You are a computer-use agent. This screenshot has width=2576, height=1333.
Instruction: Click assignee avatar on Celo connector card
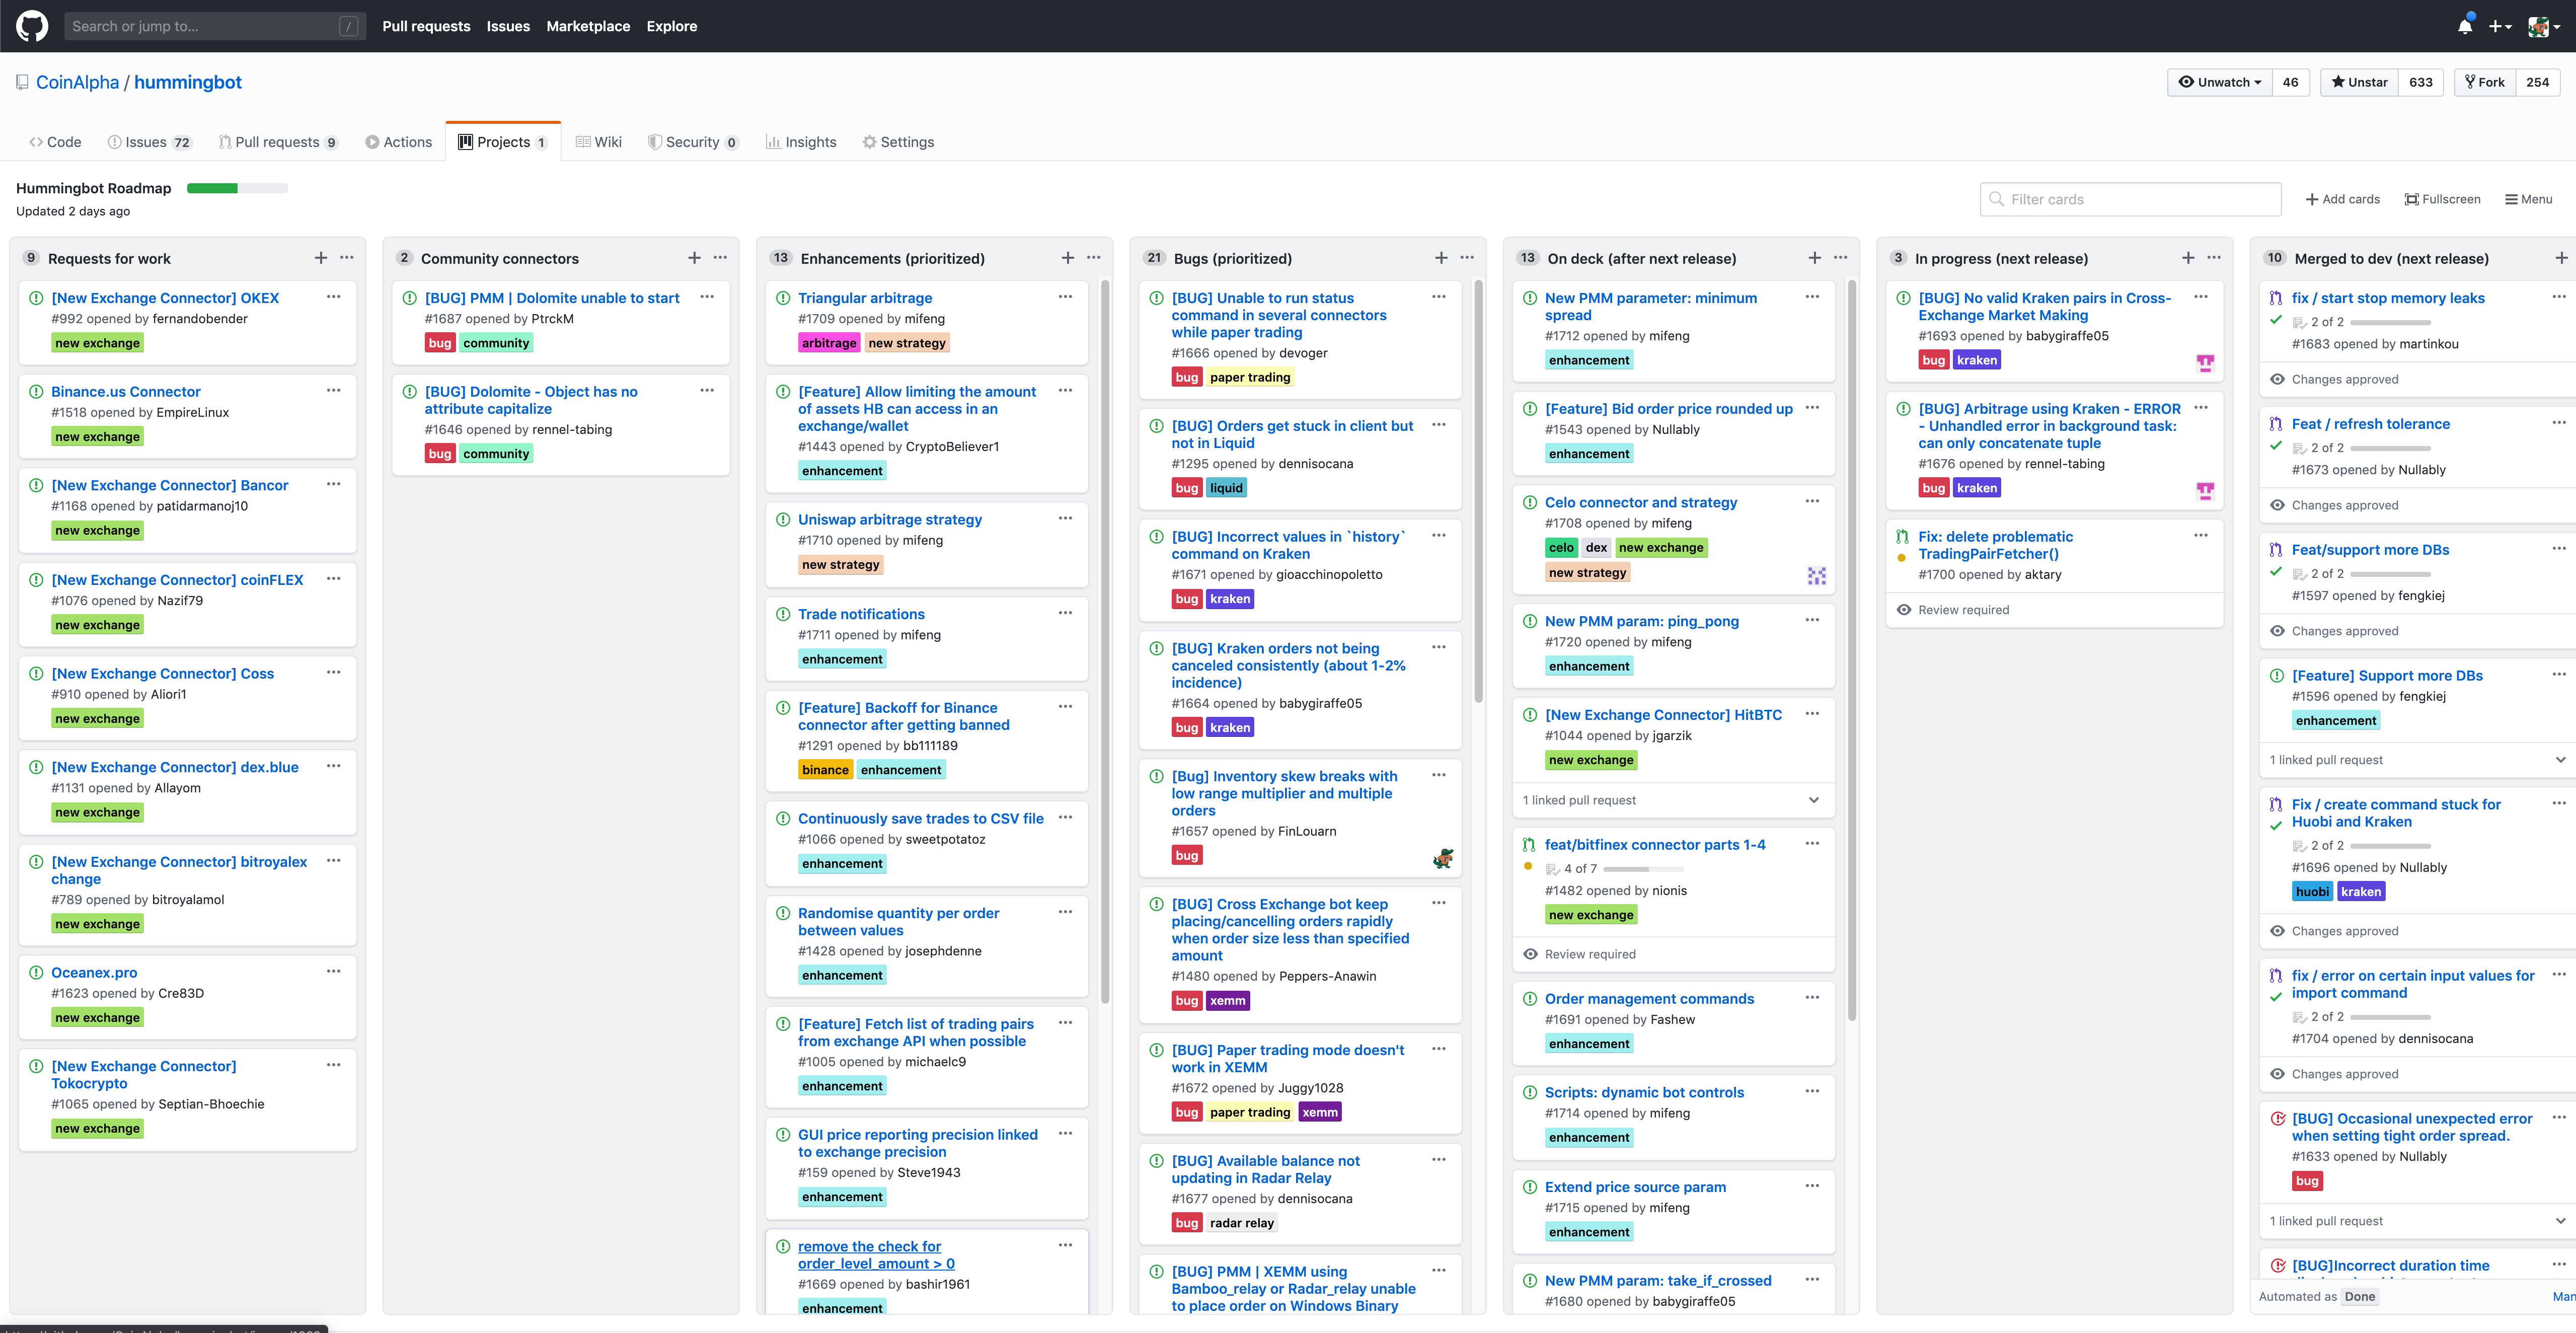pos(1817,575)
